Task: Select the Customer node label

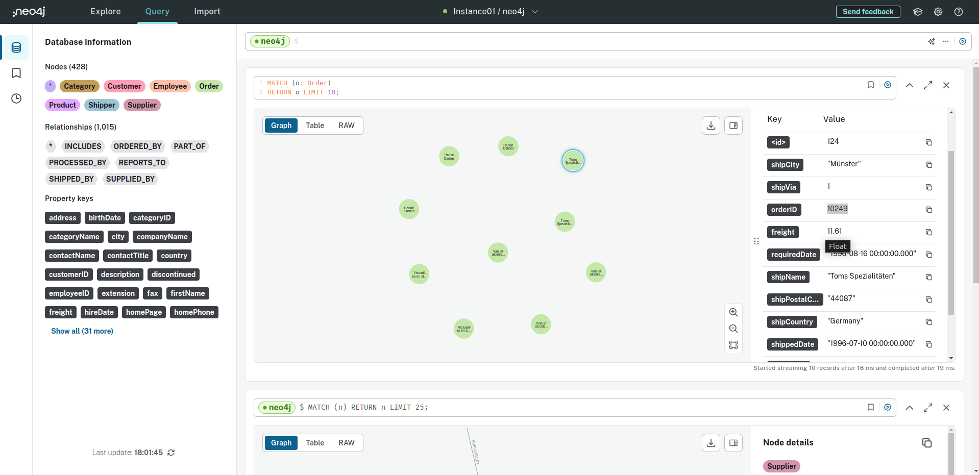Action: point(124,86)
